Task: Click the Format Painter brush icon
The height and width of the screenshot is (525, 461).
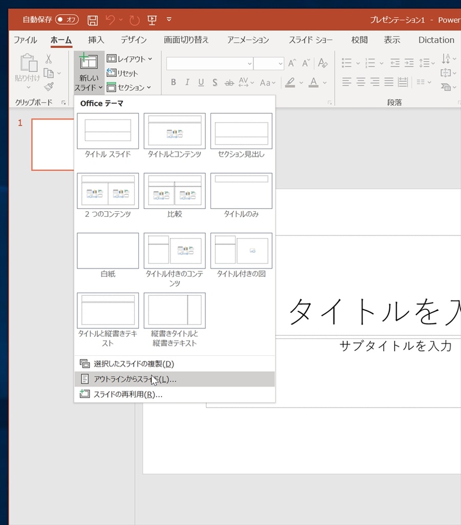Action: [49, 87]
